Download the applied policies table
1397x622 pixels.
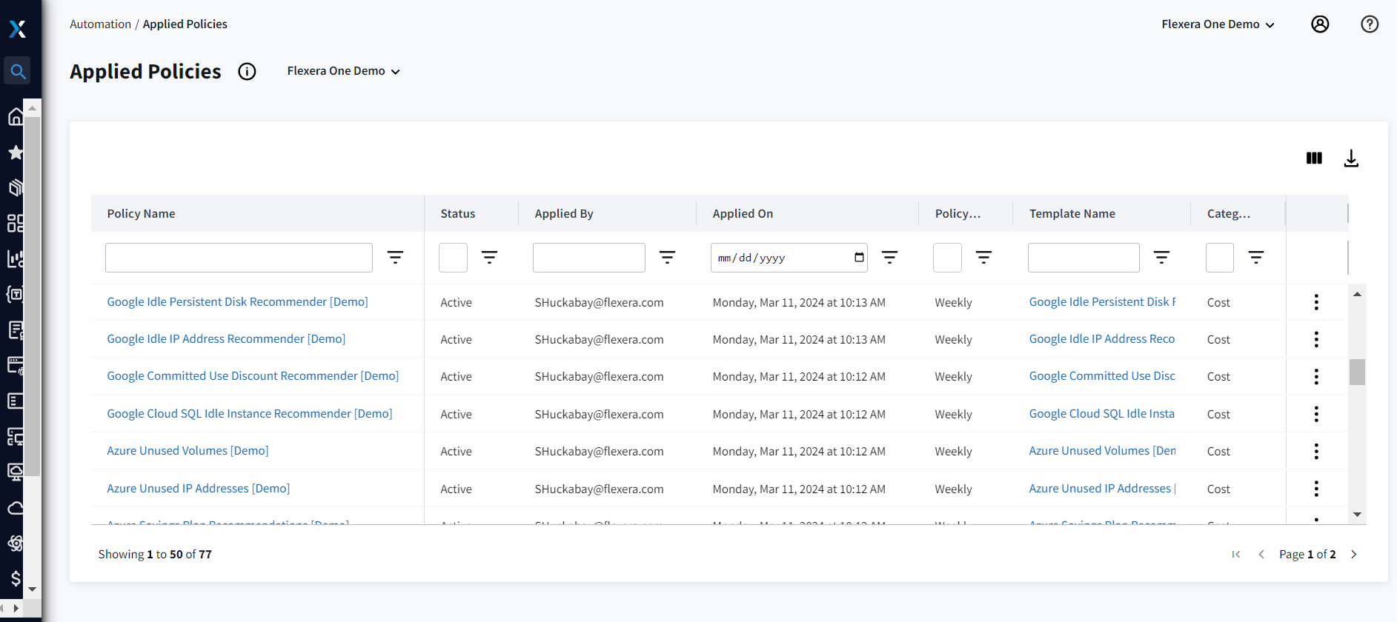pyautogui.click(x=1351, y=158)
